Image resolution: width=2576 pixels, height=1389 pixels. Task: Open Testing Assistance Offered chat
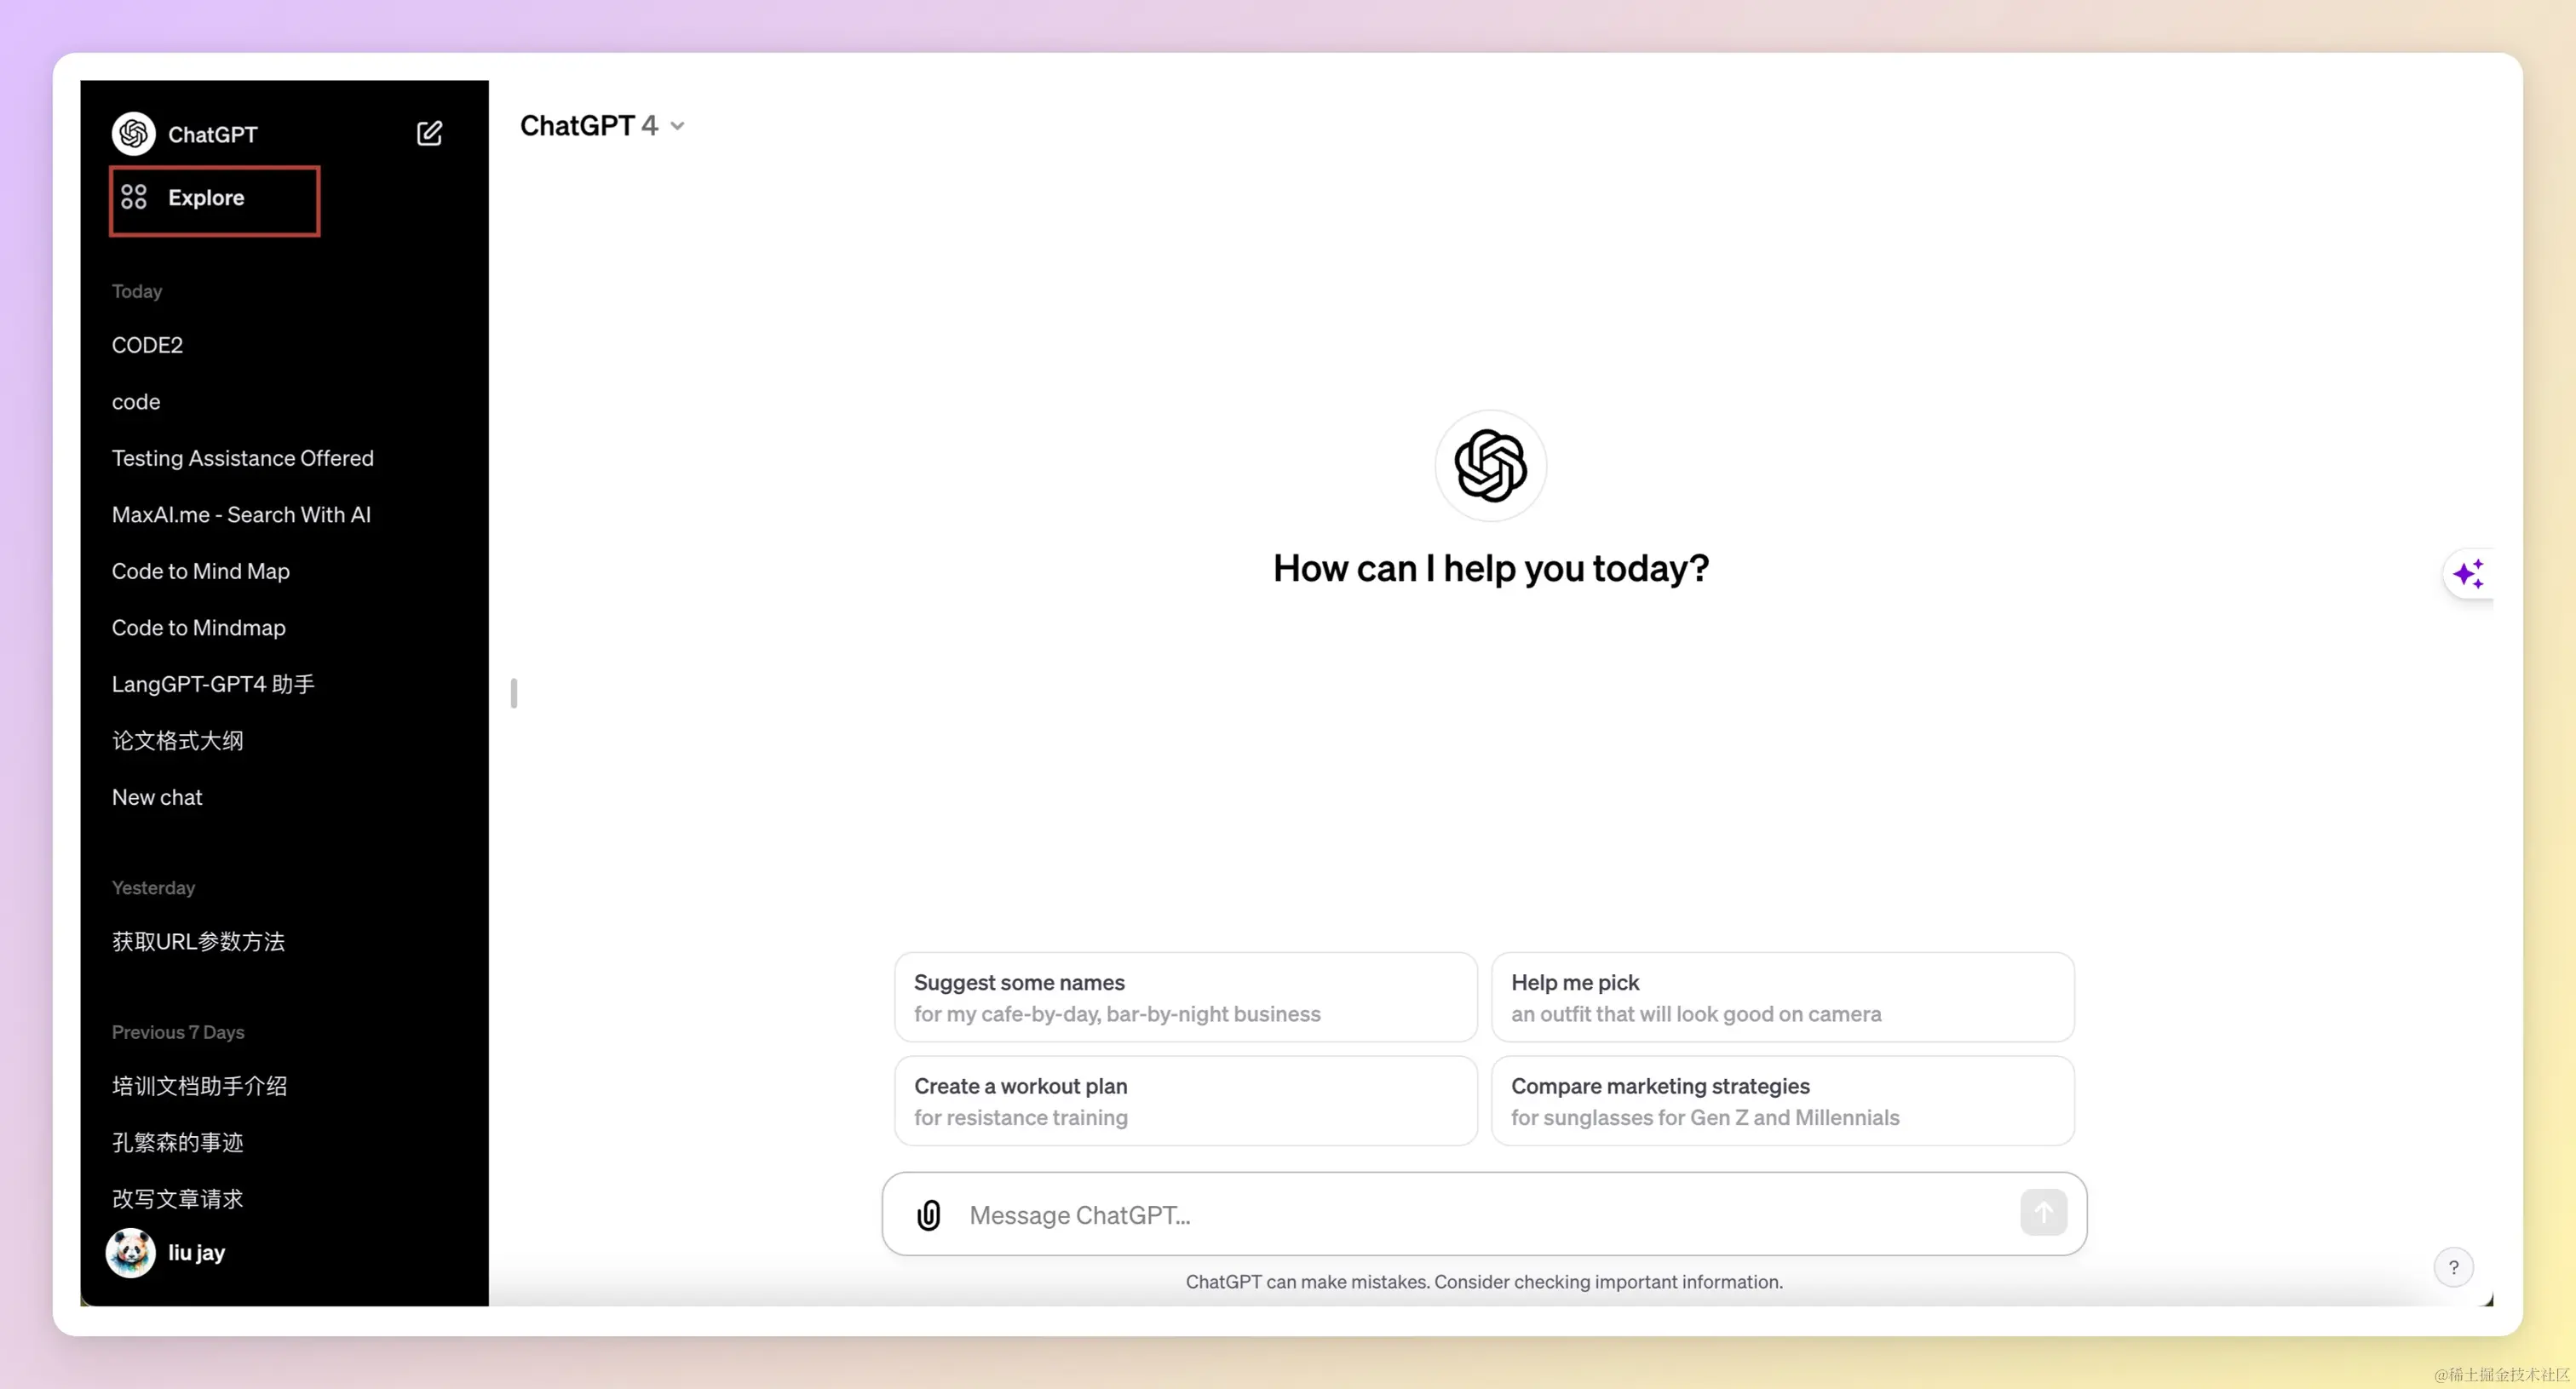click(242, 458)
